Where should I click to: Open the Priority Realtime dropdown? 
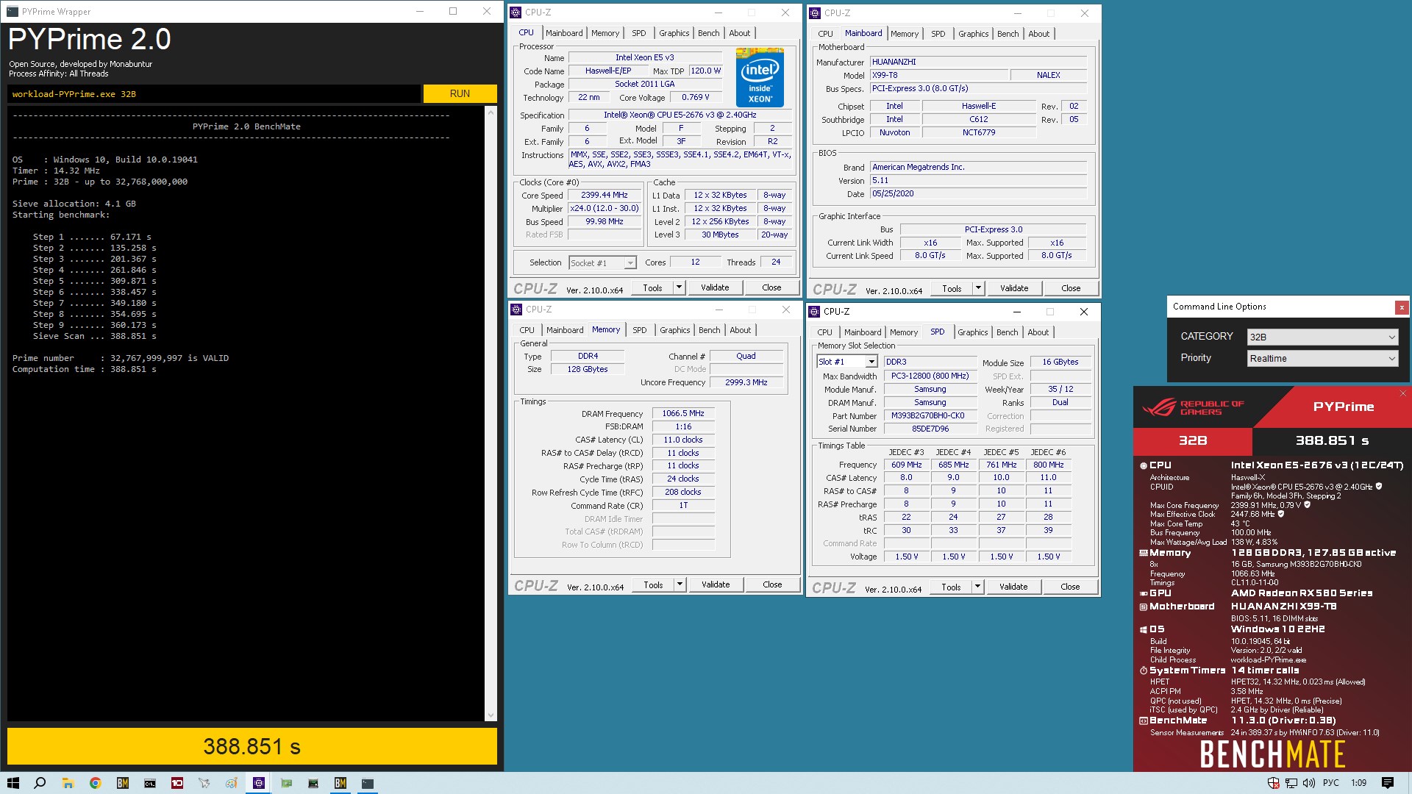tap(1322, 358)
